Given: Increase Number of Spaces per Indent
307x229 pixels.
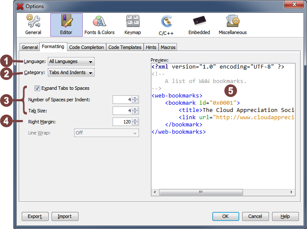Looking at the screenshot, I should (135, 98).
